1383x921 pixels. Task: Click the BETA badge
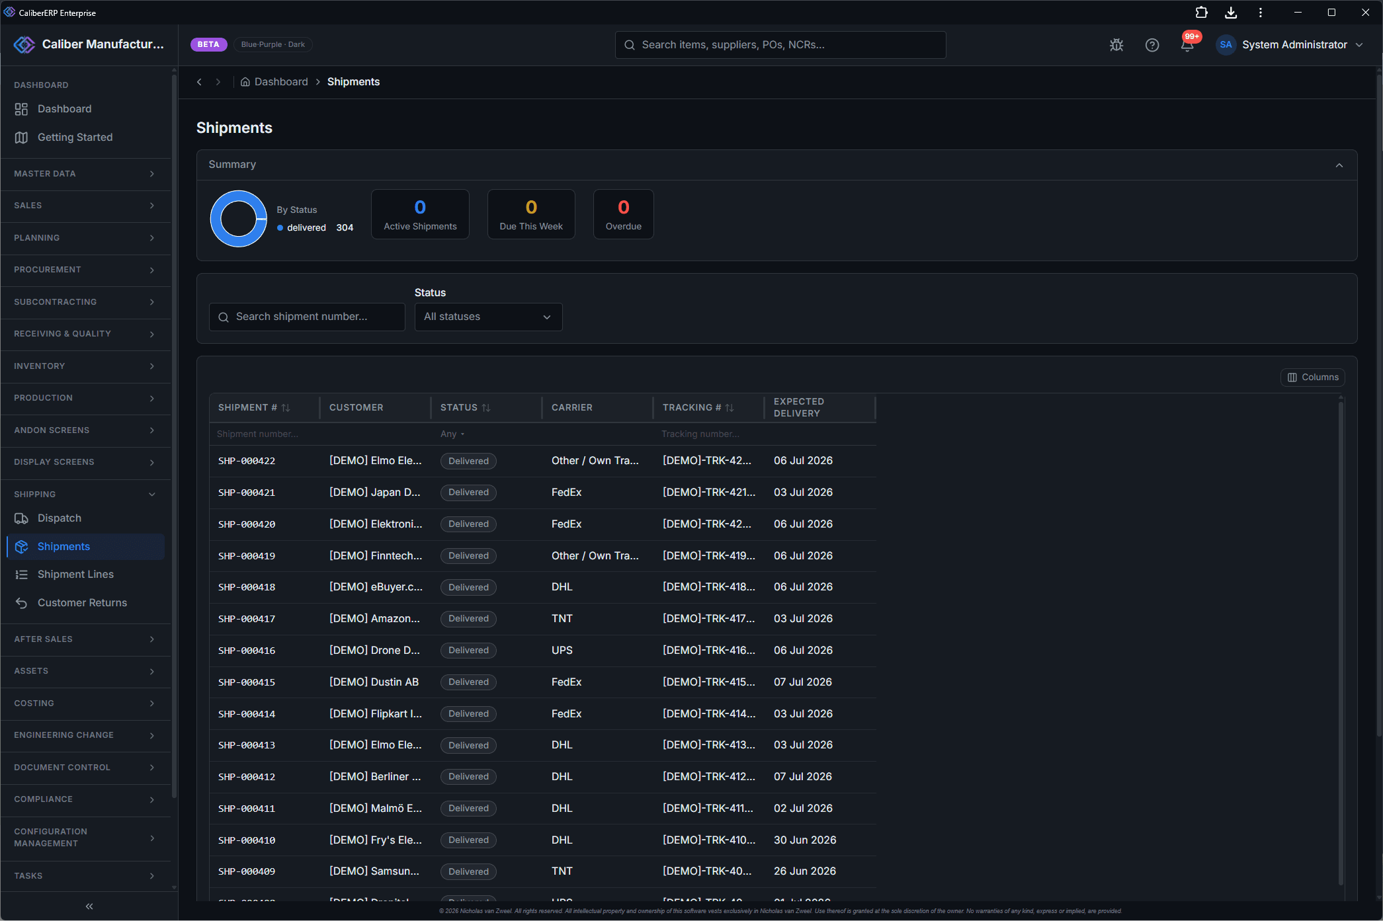pos(208,44)
